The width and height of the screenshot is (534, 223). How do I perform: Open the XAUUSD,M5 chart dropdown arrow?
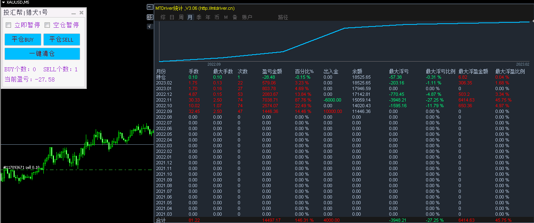click(x=3, y=2)
